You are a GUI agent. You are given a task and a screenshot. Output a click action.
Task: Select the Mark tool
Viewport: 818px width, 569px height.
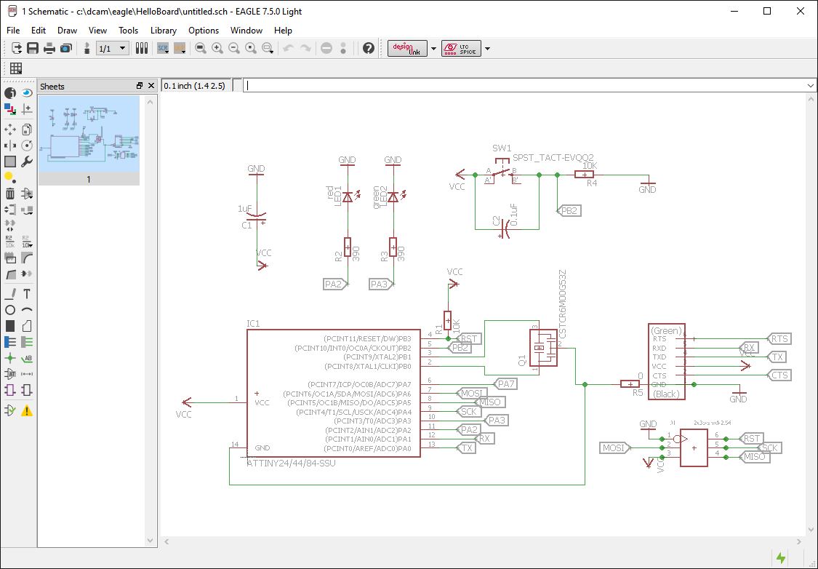pyautogui.click(x=27, y=109)
